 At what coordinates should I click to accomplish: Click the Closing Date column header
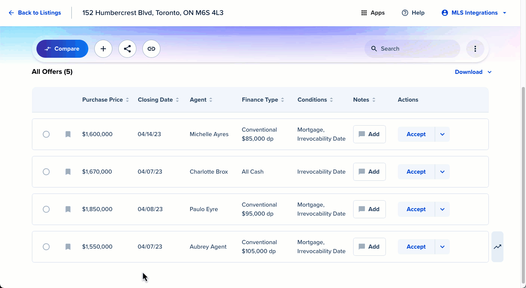point(155,100)
